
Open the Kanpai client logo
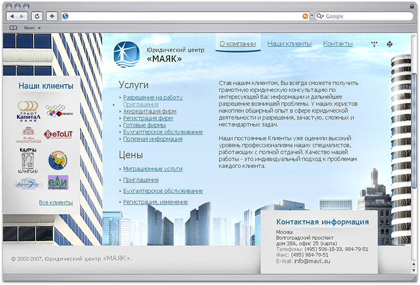coord(28,160)
